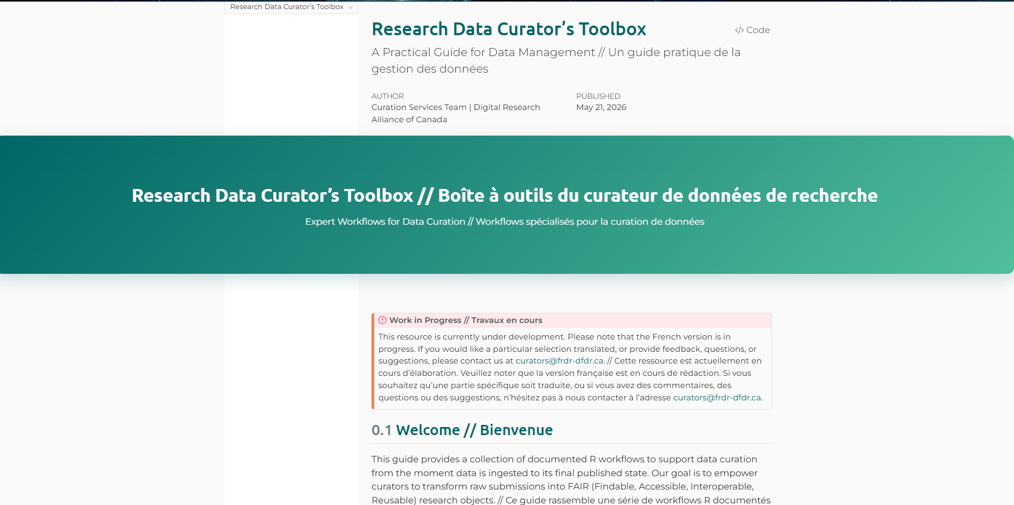
Task: Open the Code menu button
Action: 752,30
